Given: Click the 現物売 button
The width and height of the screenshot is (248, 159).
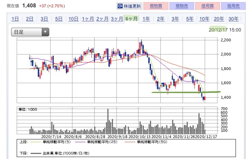Looking at the screenshot, I should 181,6.
